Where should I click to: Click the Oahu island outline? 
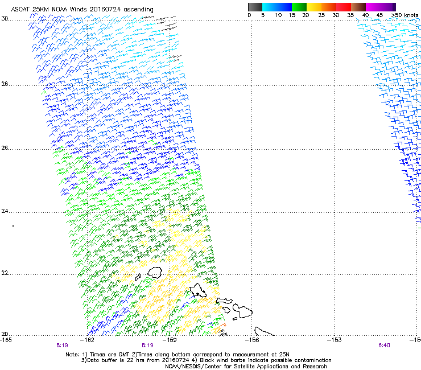click(199, 290)
